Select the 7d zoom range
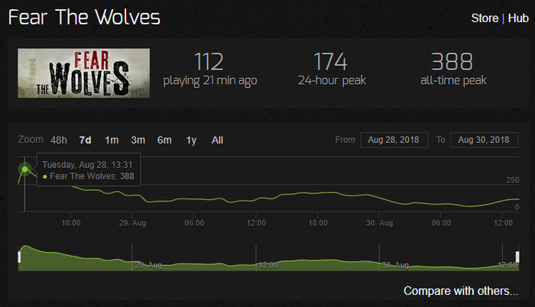The height and width of the screenshot is (307, 535). [x=86, y=141]
